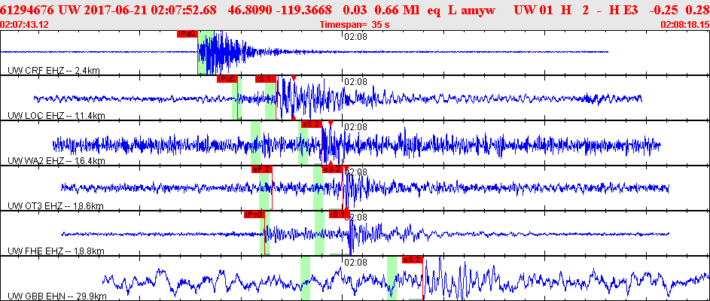710x301 pixels.
Task: Click the Timespan= 35 s label
Action: 355,24
